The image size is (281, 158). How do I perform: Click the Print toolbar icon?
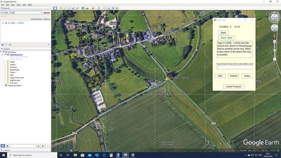click(x=109, y=8)
